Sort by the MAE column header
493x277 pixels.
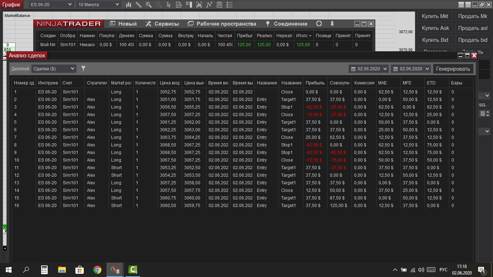point(388,83)
